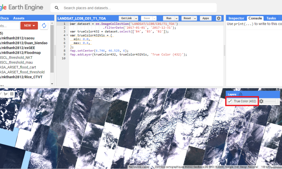Viewport: 282px width, 169px height.
Task: Click the Reset button
Action: tap(187, 18)
